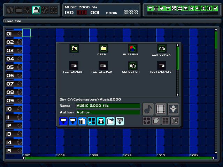
Task: Select the ELA V8.M2K file
Action: coord(162,49)
